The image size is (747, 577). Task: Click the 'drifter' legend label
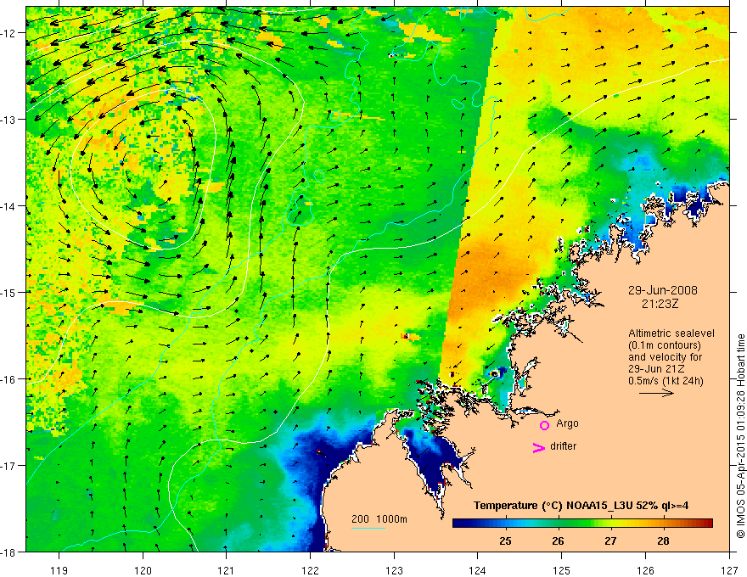(563, 446)
